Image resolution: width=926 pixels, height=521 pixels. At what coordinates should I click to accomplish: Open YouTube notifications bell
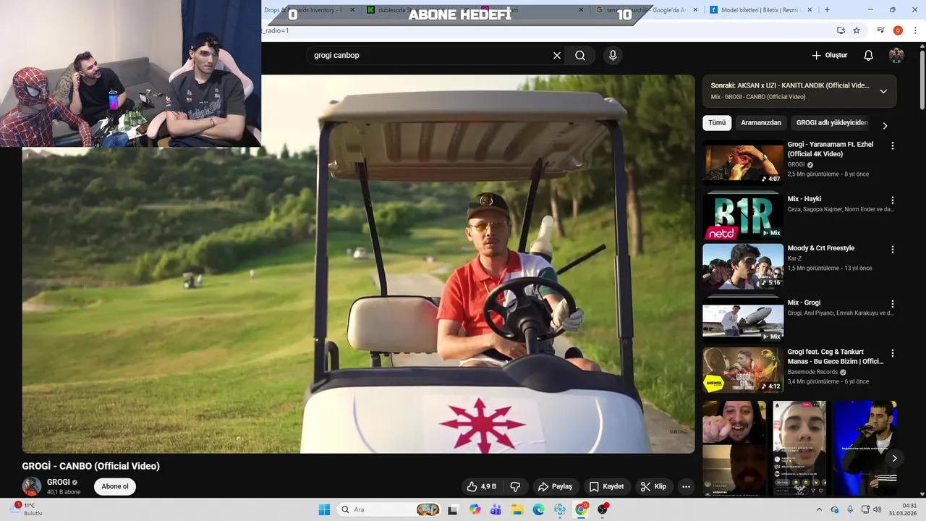click(x=868, y=56)
